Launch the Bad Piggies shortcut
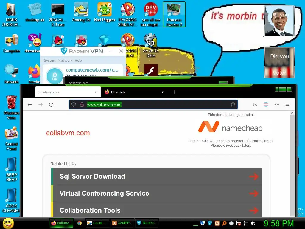The image size is (305, 229). [105, 12]
